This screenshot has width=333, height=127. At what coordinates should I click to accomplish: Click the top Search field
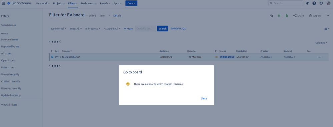pyautogui.click(x=286, y=3)
